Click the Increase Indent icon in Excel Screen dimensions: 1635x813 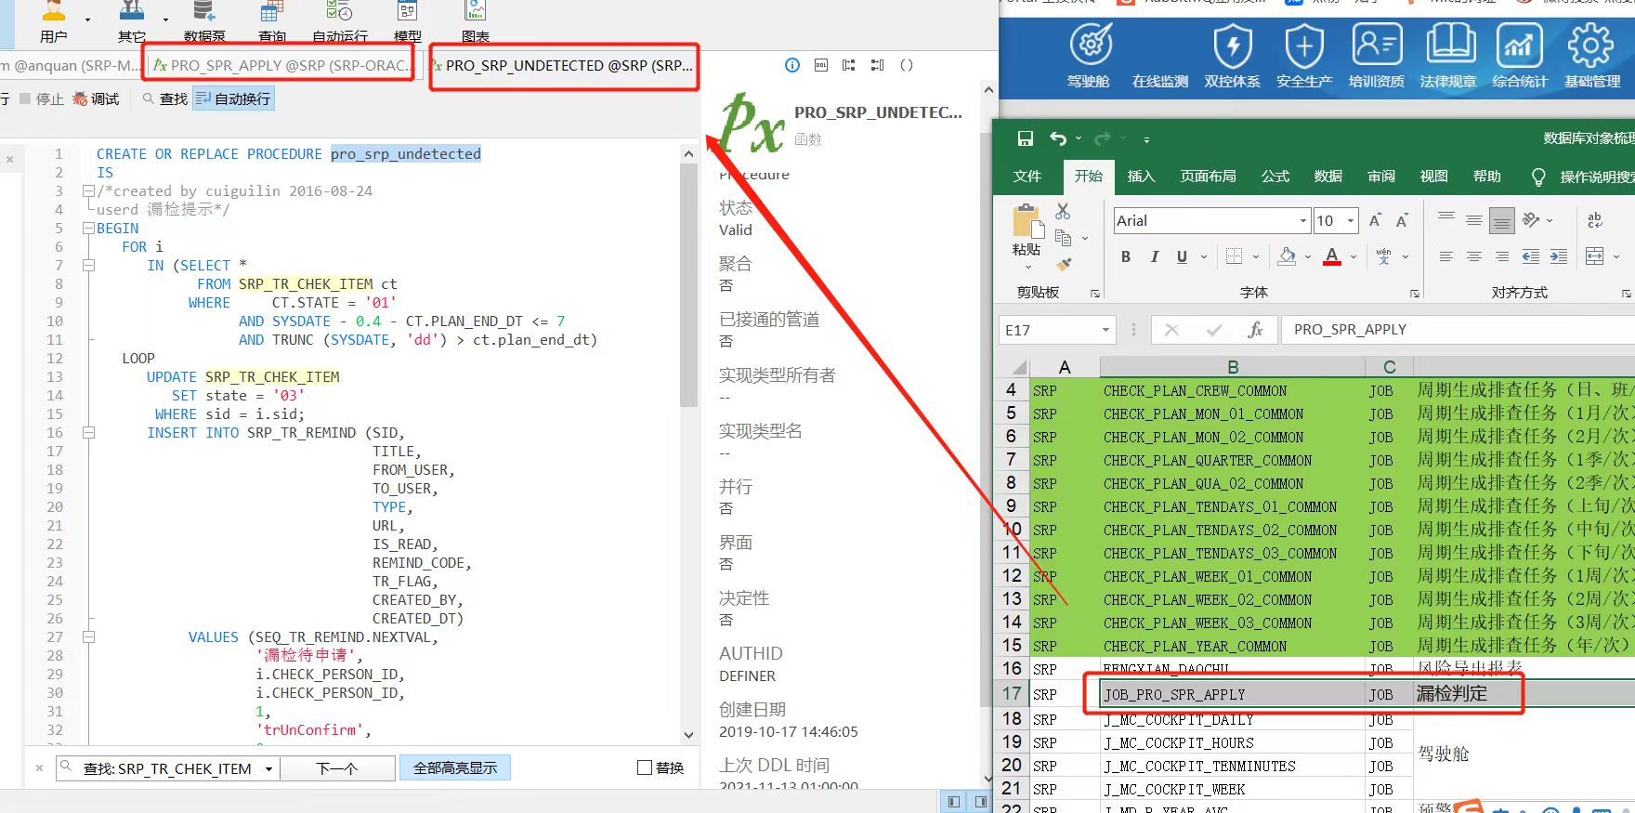1559,256
